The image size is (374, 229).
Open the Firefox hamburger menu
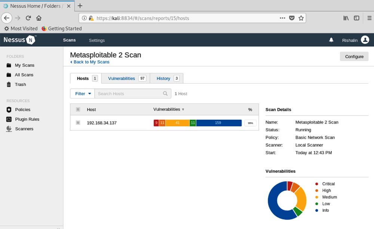click(369, 18)
